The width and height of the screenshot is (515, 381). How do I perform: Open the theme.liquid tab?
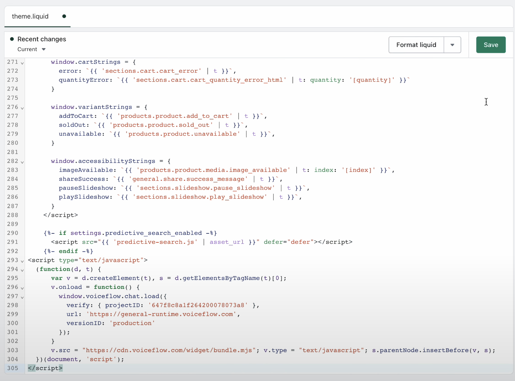30,16
